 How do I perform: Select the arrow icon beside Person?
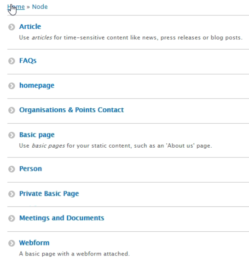click(x=12, y=169)
